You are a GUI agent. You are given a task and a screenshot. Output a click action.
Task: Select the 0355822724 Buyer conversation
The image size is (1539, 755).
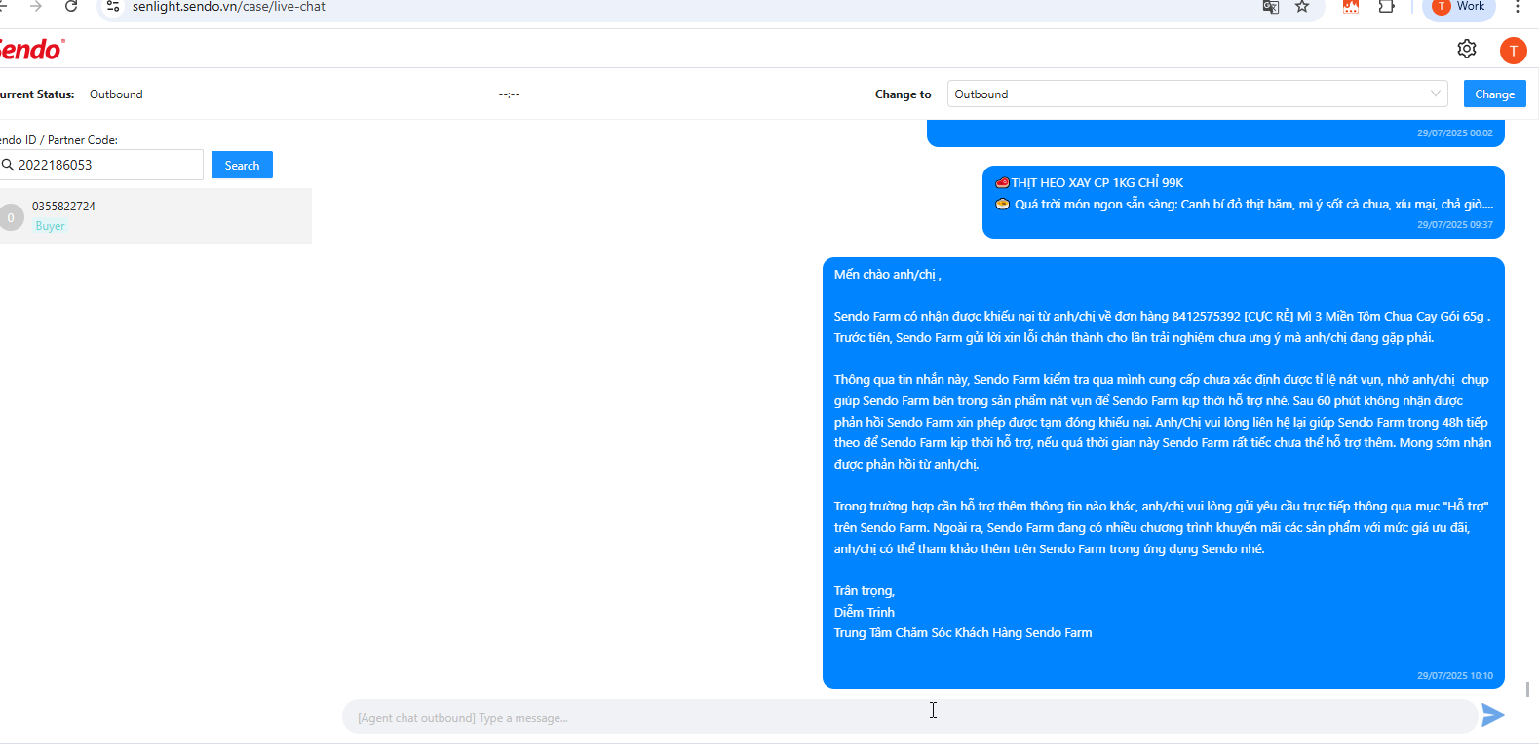(156, 215)
